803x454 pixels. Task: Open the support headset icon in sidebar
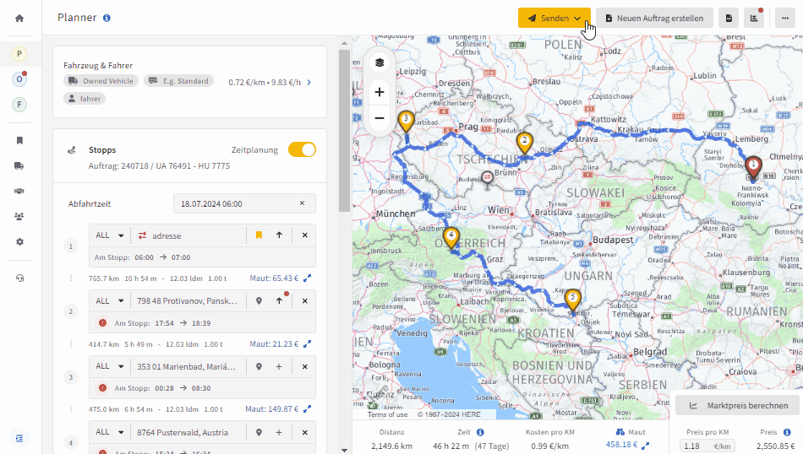[19, 278]
